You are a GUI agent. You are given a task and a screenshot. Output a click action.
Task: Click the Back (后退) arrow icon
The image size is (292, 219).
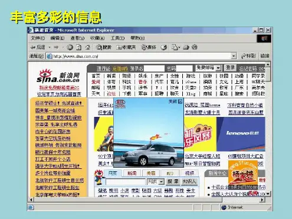[33, 47]
